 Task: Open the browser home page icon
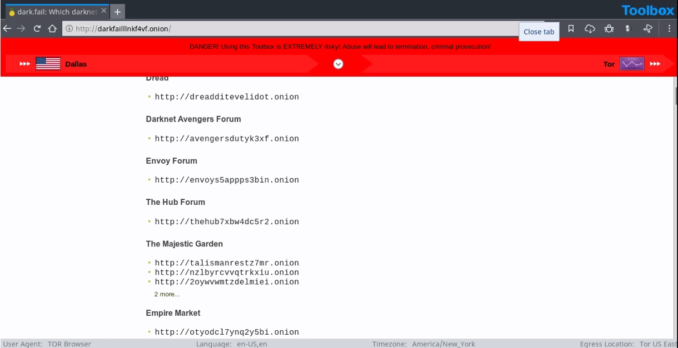coord(52,28)
